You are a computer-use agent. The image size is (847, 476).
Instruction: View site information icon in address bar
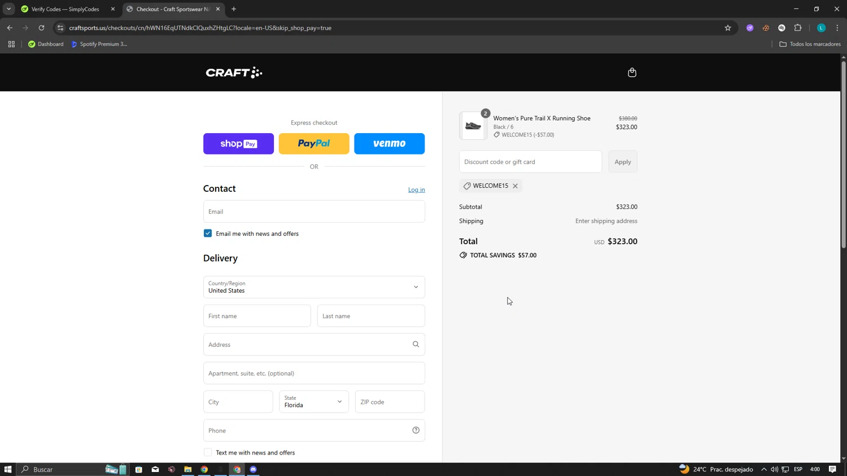click(x=60, y=28)
